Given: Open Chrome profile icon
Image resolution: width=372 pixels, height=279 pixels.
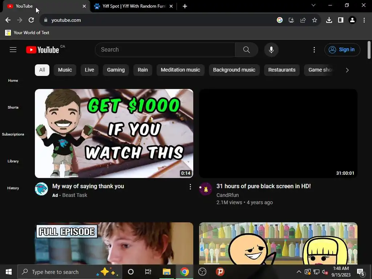Looking at the screenshot, I should 352,20.
